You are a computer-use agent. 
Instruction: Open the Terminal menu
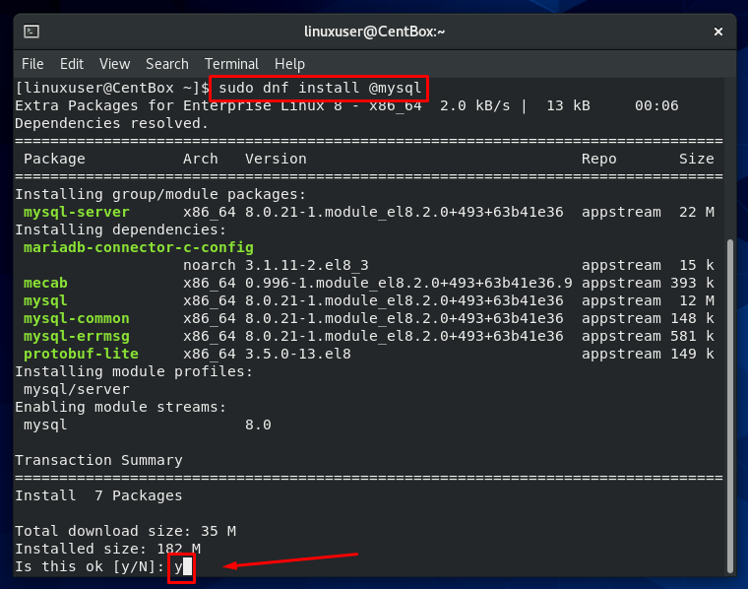231,64
